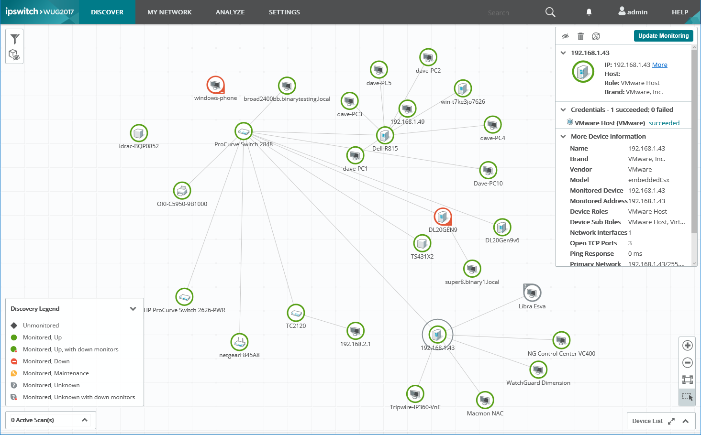Screen dimensions: 701x435
Task: Select the netgearF845A8 router node
Action: [239, 342]
